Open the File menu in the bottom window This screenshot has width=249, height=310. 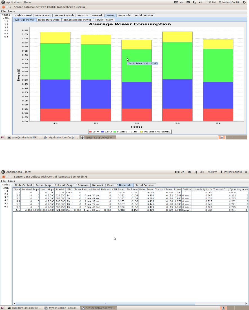click(x=3, y=181)
